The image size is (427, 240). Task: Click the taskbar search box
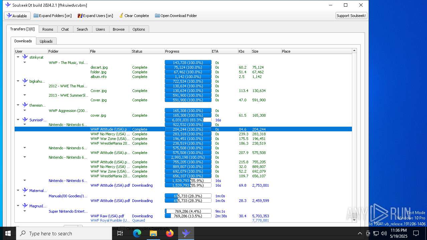tap(64, 233)
